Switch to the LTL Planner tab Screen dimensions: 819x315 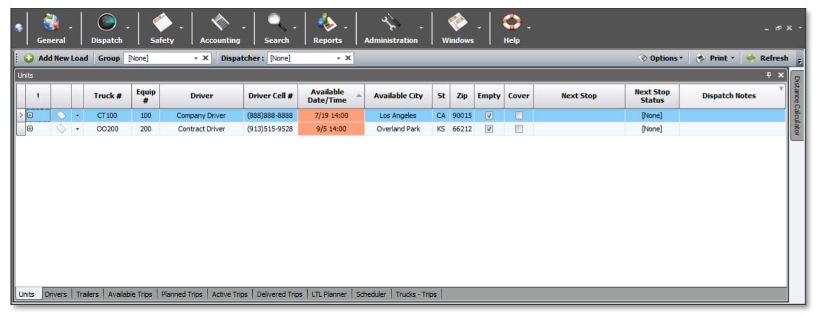[x=329, y=294]
